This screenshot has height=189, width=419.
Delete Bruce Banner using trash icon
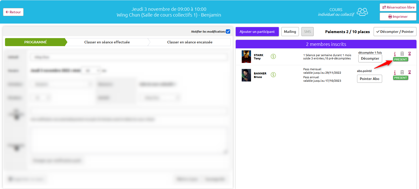(402, 72)
